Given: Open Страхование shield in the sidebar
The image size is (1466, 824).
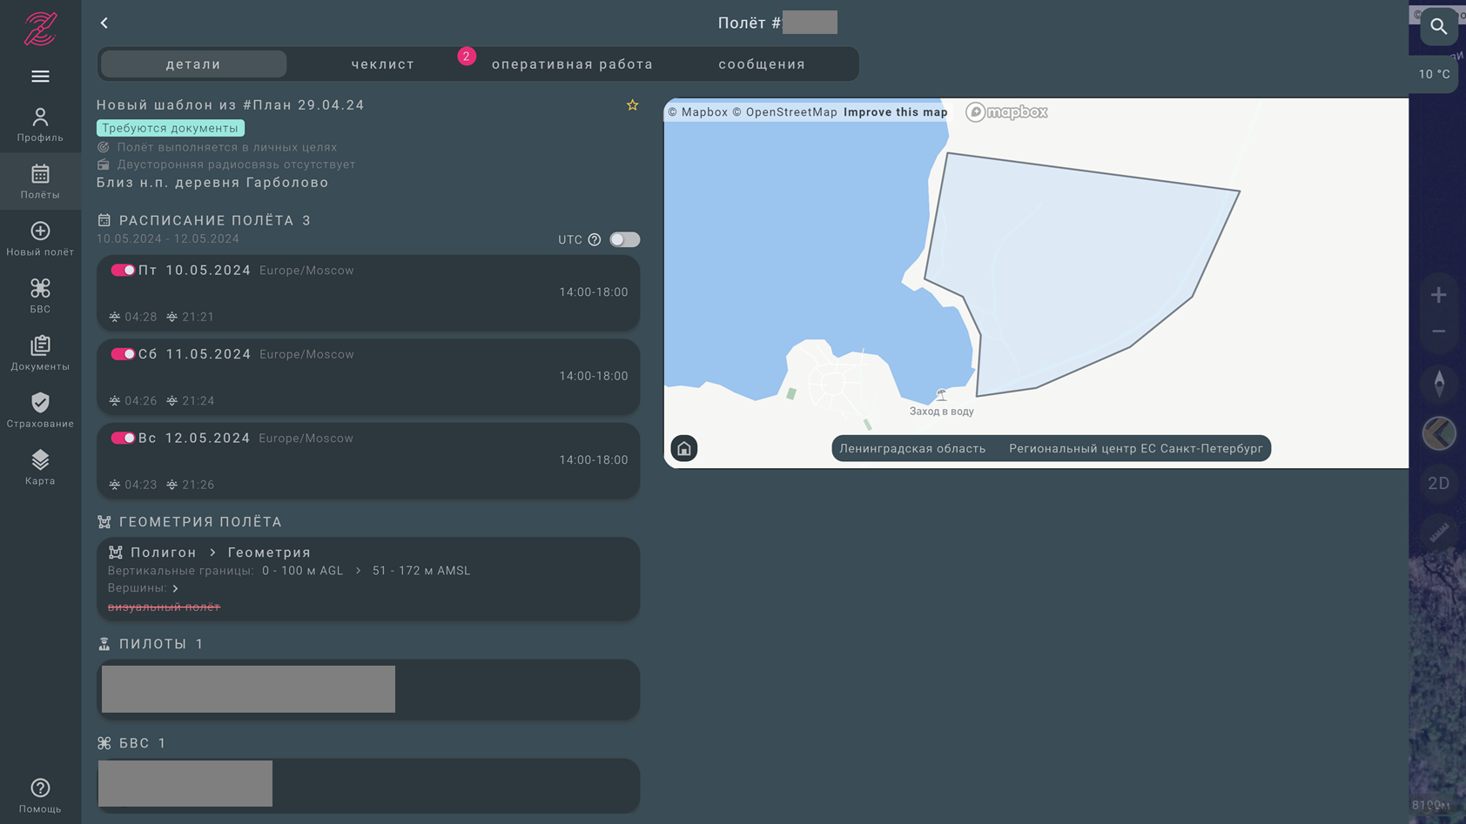Looking at the screenshot, I should (40, 411).
